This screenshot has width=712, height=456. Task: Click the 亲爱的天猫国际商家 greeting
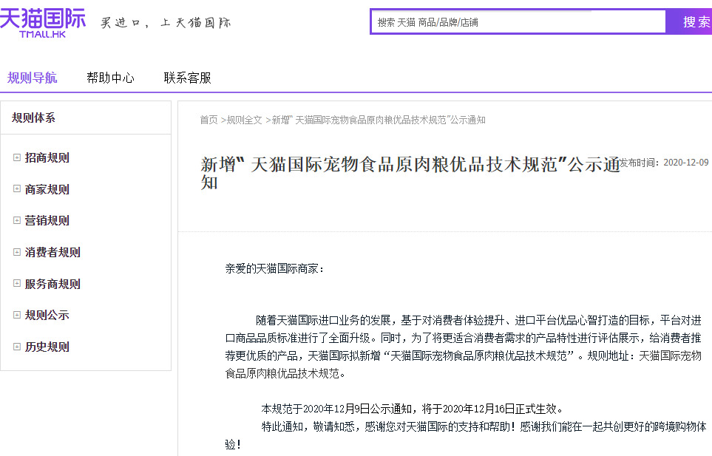(x=275, y=268)
